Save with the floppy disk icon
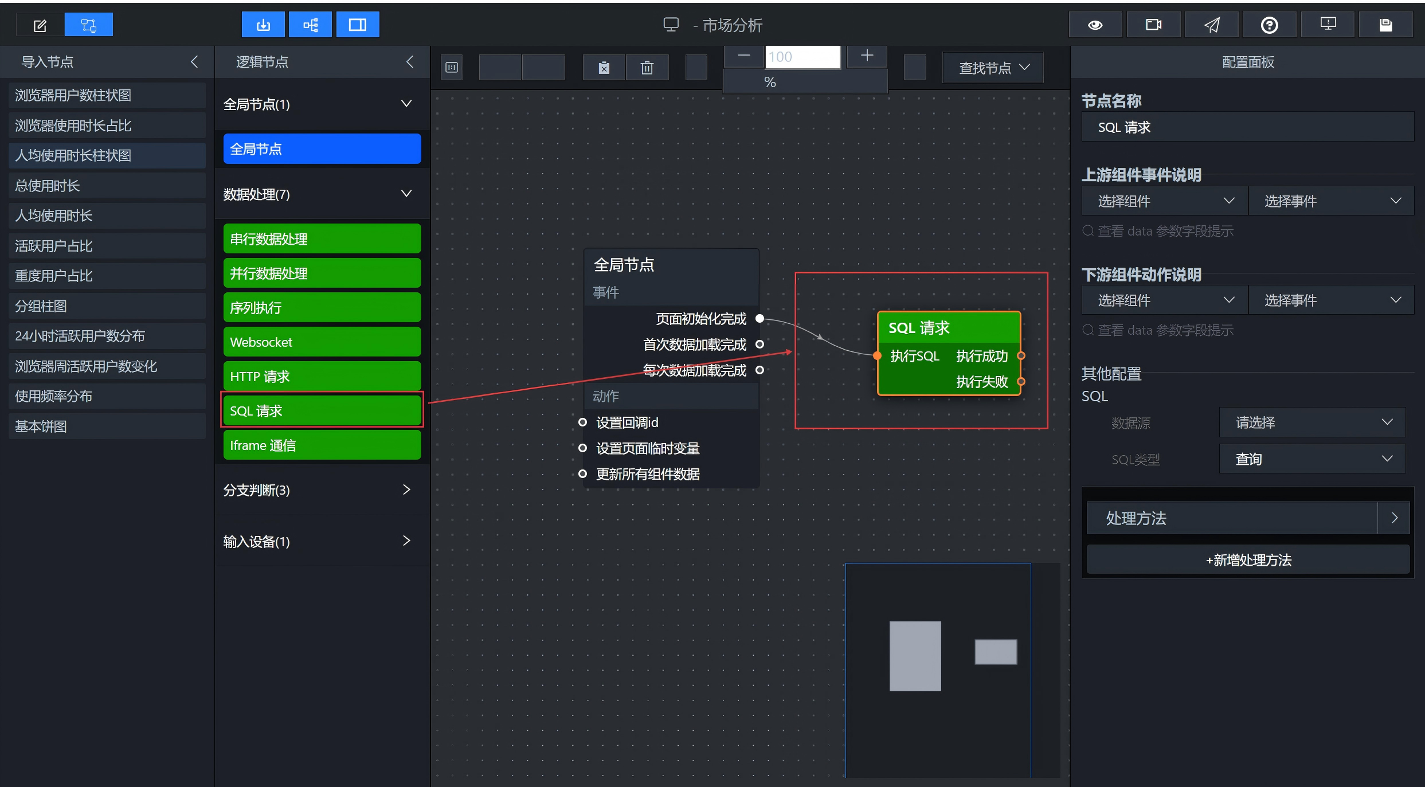Screen dimensions: 1425x787 click(x=1386, y=25)
